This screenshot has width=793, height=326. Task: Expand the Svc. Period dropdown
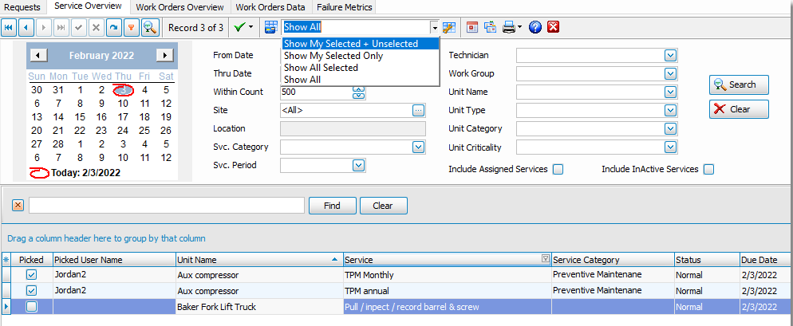(x=358, y=165)
